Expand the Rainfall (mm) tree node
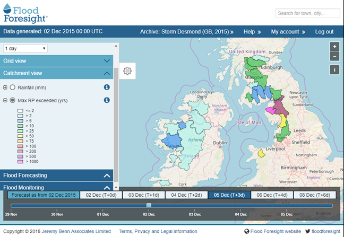The width and height of the screenshot is (344, 237). tap(5, 87)
